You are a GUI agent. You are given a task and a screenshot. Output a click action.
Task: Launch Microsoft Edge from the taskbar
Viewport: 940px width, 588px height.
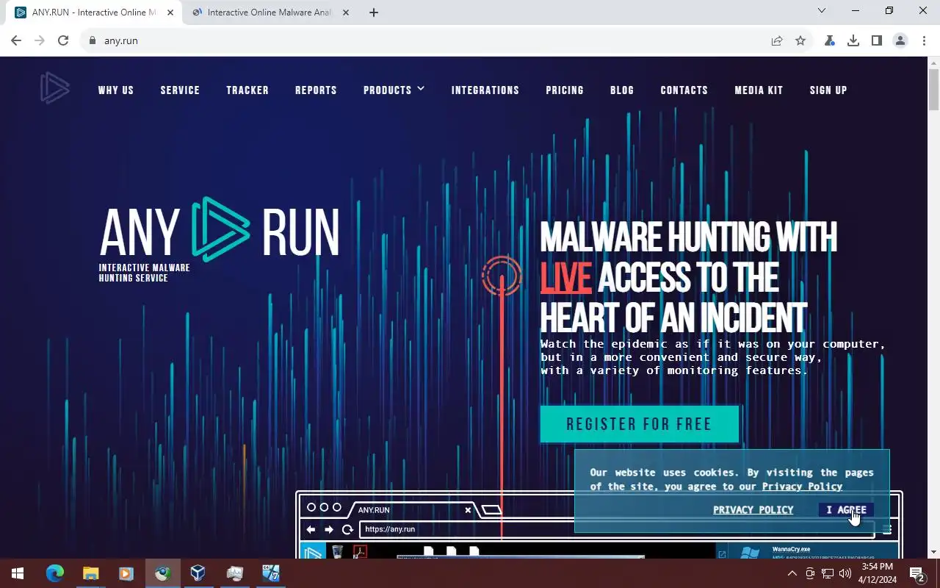click(55, 573)
